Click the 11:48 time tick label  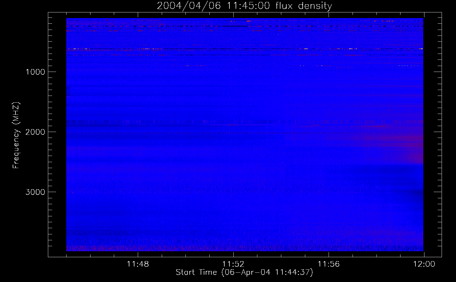[x=138, y=264]
